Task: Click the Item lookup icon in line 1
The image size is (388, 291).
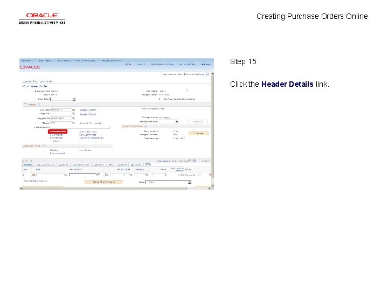Action: [x=66, y=175]
